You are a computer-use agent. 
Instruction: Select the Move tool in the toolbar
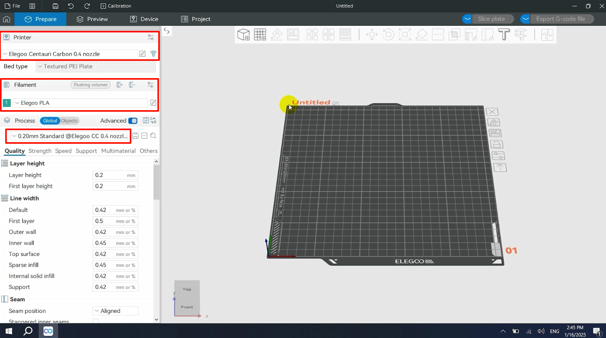(372, 34)
